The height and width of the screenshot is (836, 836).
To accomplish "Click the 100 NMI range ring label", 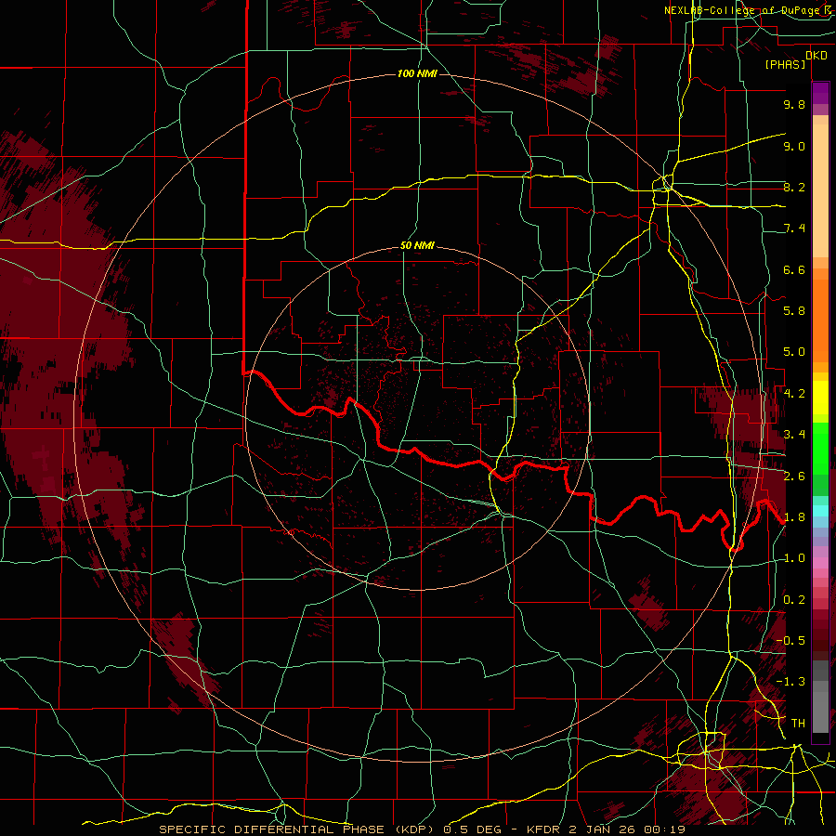I will click(417, 73).
